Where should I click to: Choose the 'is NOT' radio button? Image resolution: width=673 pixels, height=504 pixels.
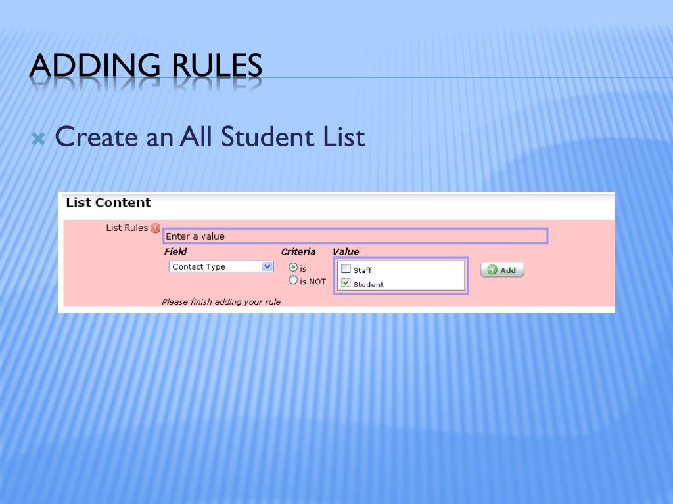293,280
